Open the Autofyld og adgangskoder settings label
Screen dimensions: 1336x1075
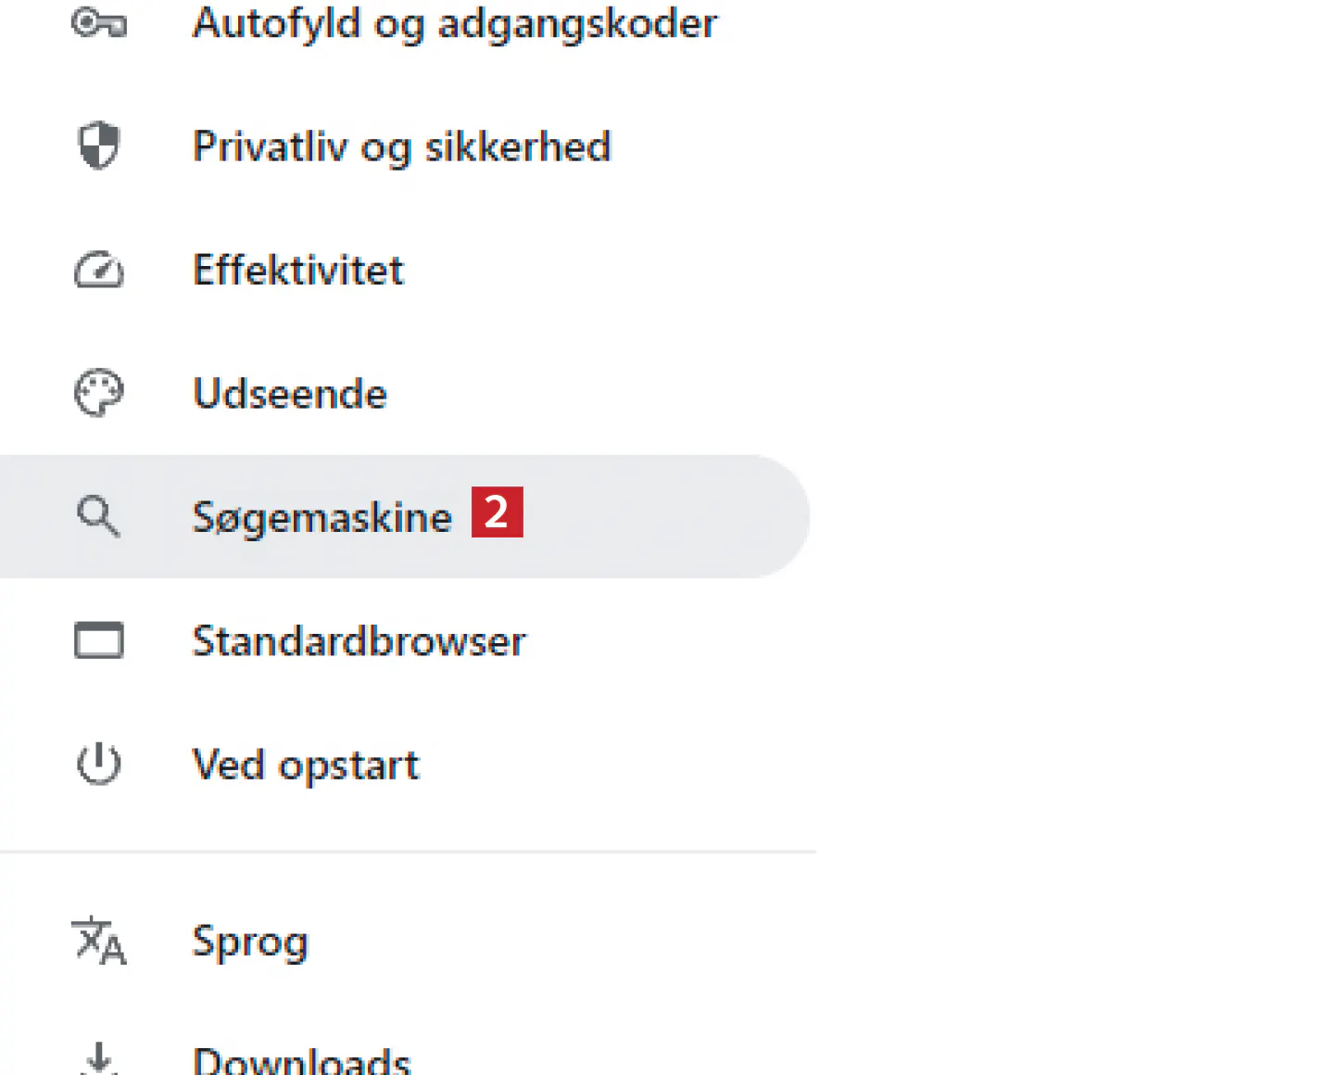[x=454, y=23]
